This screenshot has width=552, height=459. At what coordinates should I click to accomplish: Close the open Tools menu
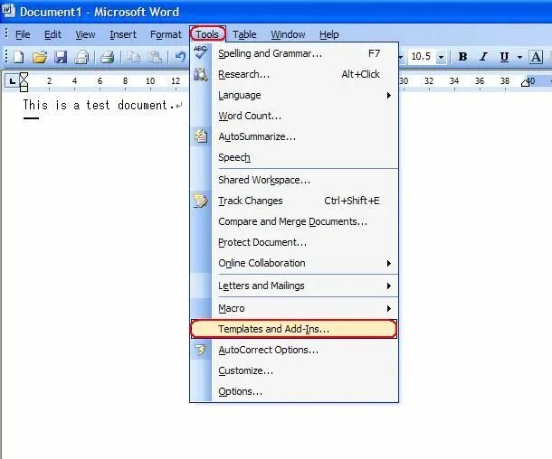207,34
